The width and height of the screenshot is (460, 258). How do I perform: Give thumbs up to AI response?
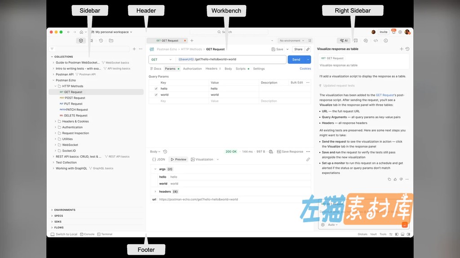(x=395, y=179)
